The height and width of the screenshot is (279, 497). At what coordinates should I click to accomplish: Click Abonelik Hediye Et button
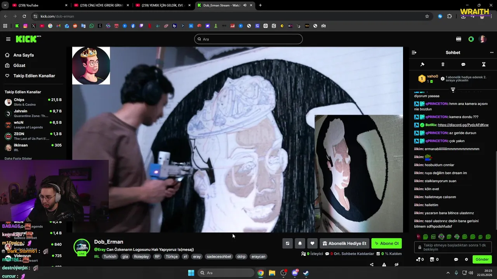(x=344, y=243)
